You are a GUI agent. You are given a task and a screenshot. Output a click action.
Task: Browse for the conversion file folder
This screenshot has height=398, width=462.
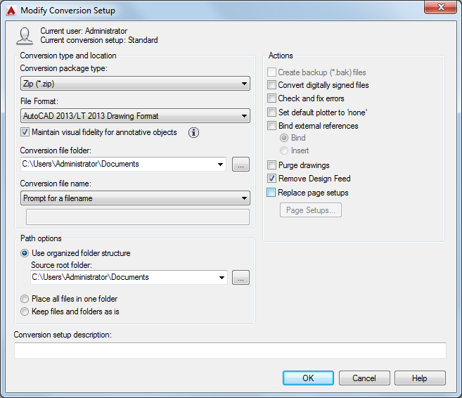[240, 164]
